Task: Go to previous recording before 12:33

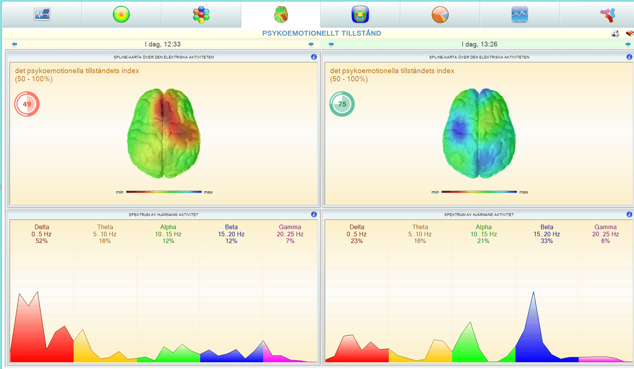Action: 15,44
